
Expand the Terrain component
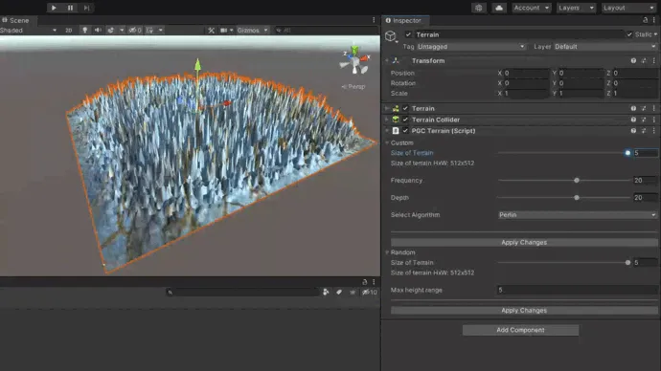387,108
